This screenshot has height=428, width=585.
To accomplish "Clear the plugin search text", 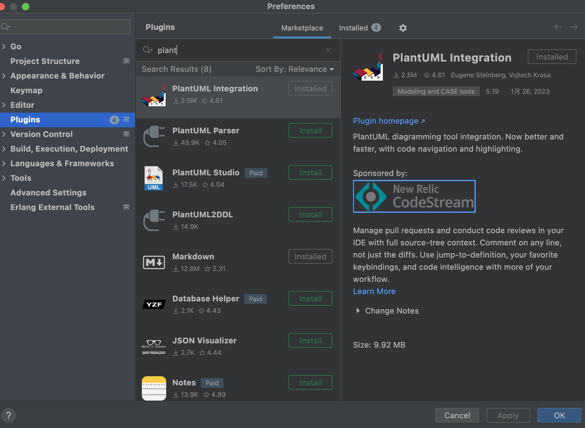I will (x=328, y=50).
